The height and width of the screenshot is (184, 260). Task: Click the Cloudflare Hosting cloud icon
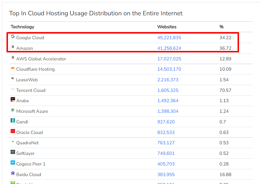(13, 68)
